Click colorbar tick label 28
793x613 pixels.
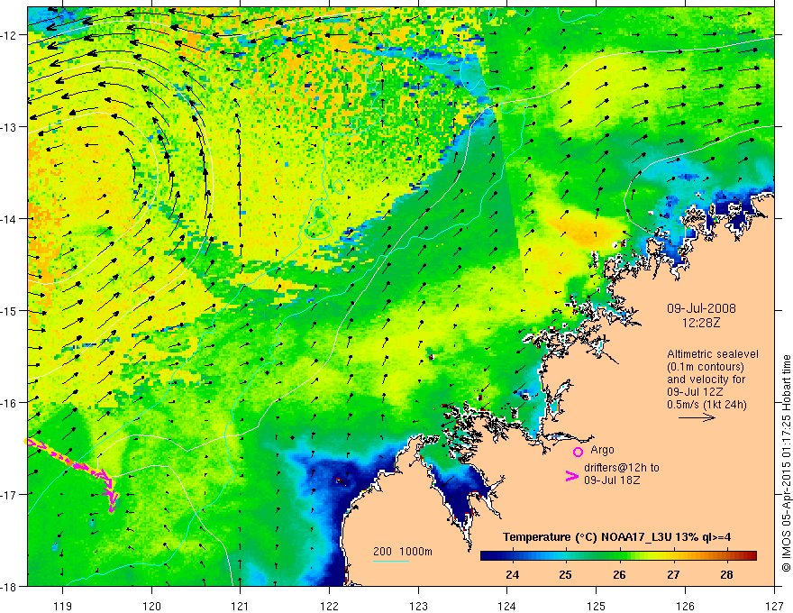(x=726, y=574)
